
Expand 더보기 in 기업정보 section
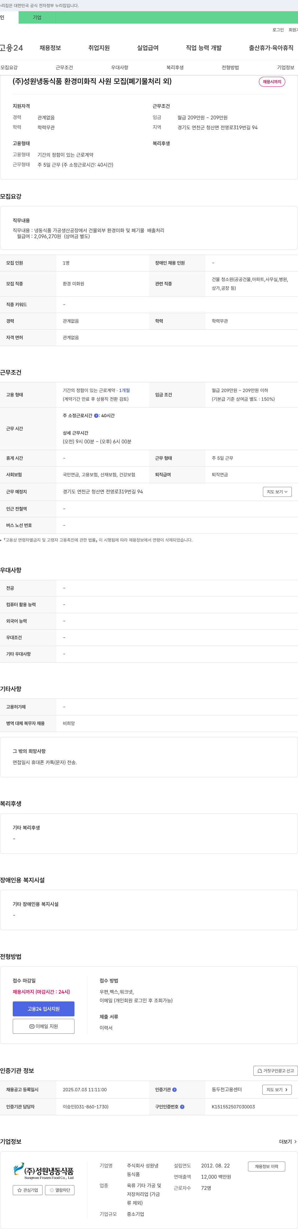287,1142
